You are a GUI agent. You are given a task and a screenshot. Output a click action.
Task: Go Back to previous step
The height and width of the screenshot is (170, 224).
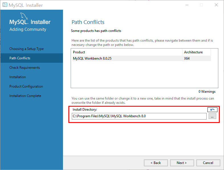point(156,163)
